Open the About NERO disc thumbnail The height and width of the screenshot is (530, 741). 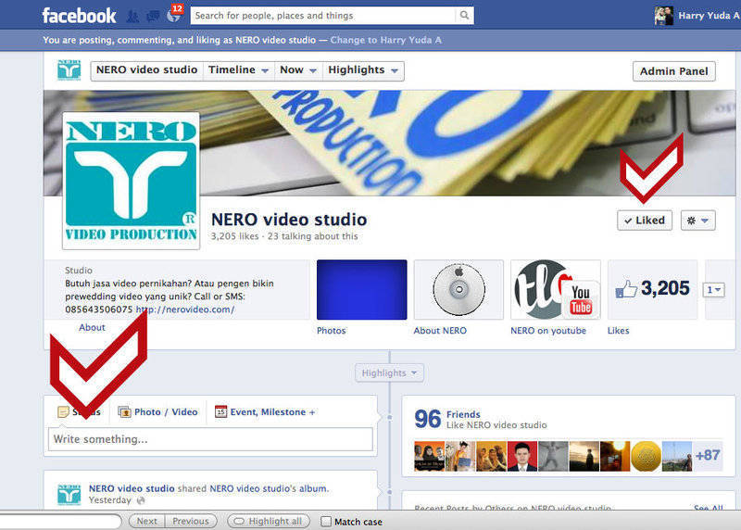tap(458, 289)
